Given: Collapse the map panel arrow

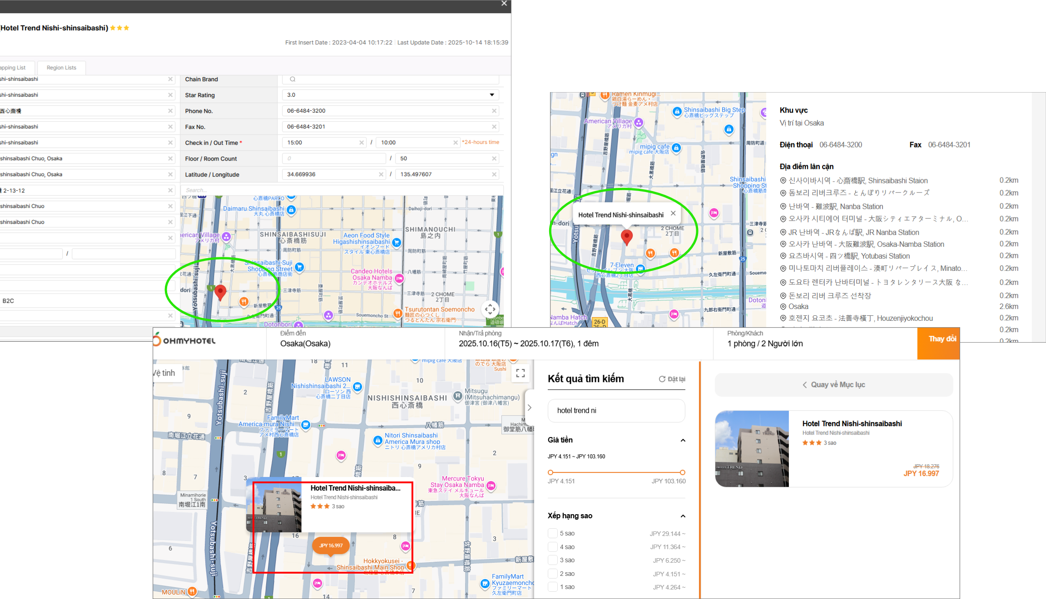Looking at the screenshot, I should point(529,408).
